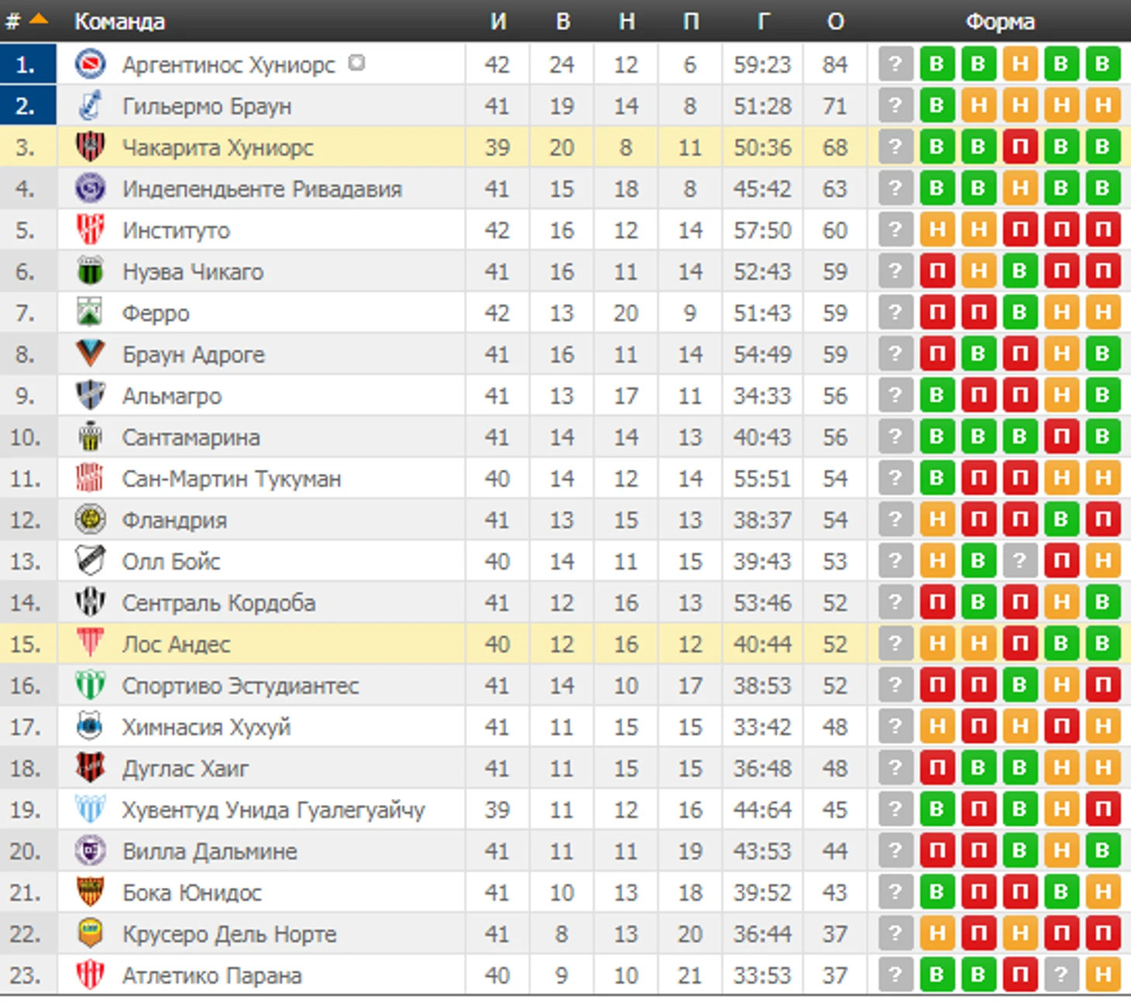Viewport: 1131px width, 1004px height.
Task: Click the Команда column header
Action: [119, 21]
